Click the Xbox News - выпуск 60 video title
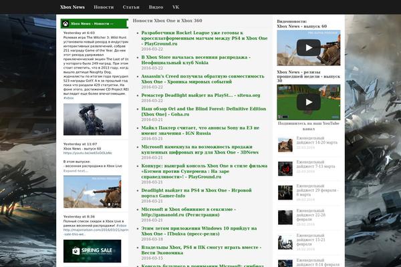401x267 pixels. coord(302,26)
